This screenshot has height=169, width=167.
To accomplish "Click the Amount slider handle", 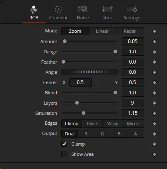I will [65, 41].
